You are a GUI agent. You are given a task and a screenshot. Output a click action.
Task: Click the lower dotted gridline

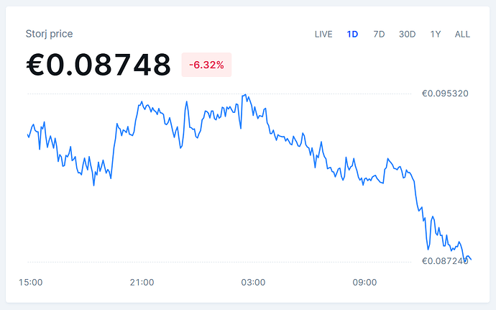tap(216, 262)
